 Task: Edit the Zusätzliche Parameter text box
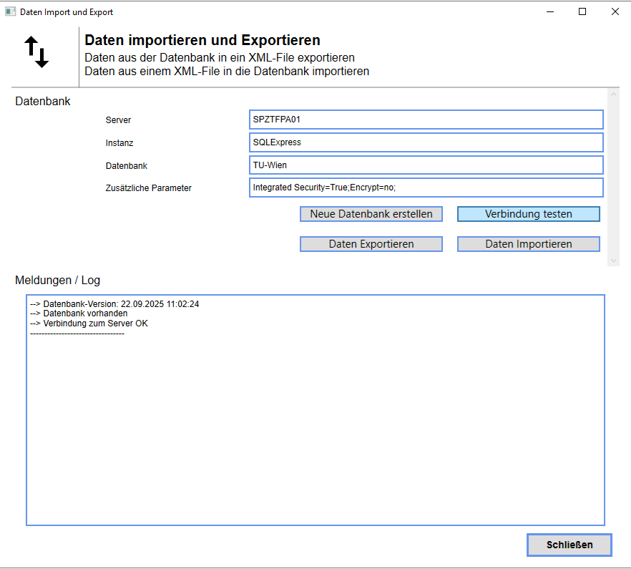point(426,188)
